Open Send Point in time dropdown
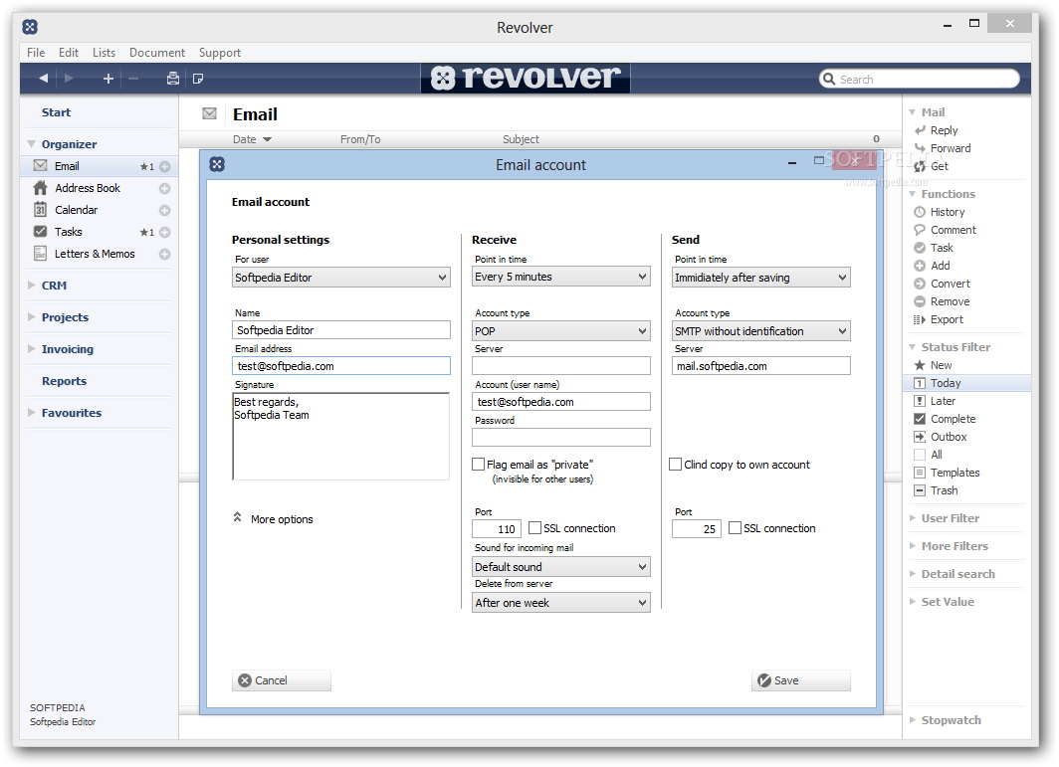 (761, 278)
